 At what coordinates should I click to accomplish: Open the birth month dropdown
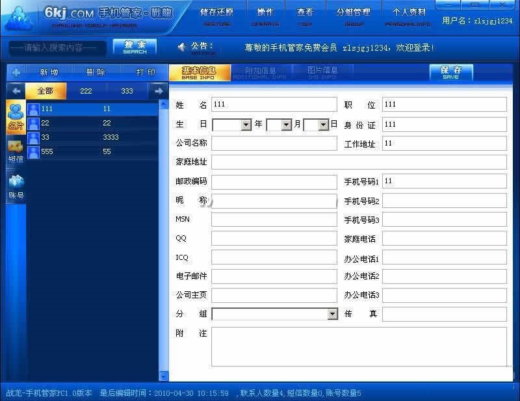(286, 125)
